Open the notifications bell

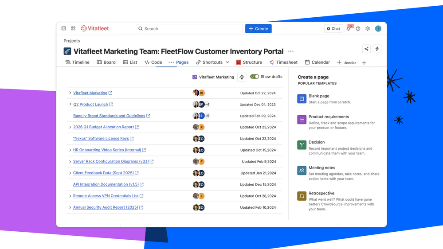click(x=349, y=28)
